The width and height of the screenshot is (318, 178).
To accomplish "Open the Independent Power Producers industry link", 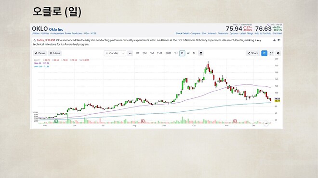I will tap(62, 33).
